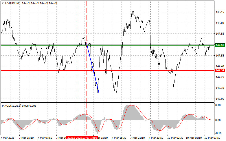Screen dimensions: 226x141
Task: Click the 7 Mar 18:30 time label
Action: (x=118, y=138)
